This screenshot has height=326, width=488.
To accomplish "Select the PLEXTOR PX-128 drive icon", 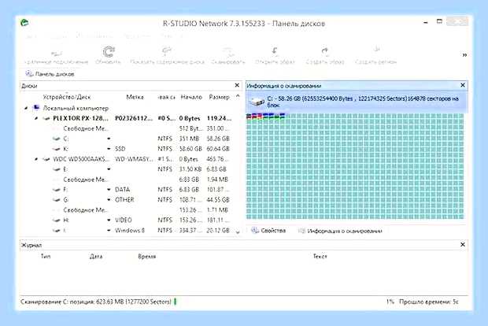I will pyautogui.click(x=46, y=118).
